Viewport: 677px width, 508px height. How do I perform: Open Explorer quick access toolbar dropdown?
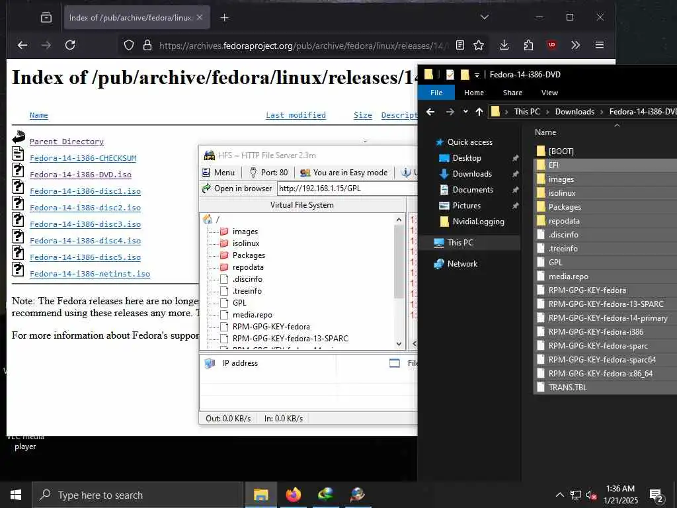coord(477,75)
